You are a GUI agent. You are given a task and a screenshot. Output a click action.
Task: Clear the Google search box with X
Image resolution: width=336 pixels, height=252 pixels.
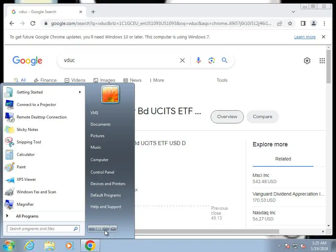click(x=182, y=60)
